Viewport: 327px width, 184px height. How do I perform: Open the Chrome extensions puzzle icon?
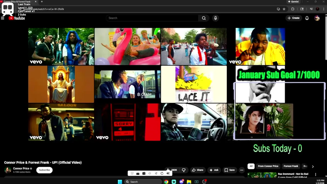[293, 9]
